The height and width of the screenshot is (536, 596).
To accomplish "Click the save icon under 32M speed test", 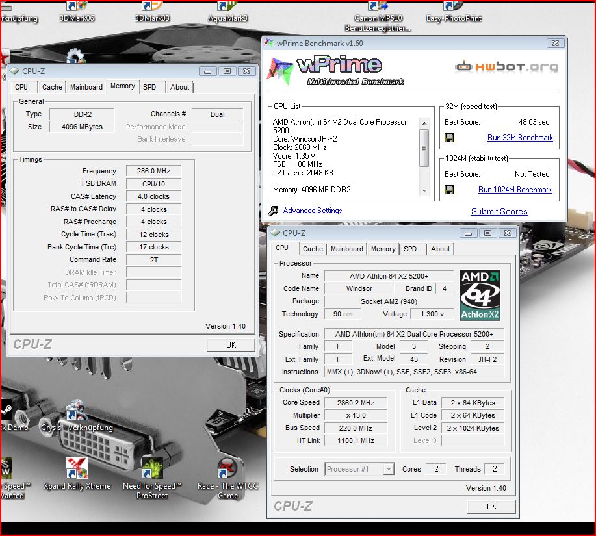I will (x=449, y=138).
